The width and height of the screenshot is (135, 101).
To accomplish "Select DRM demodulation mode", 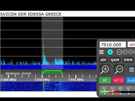I will click(128, 60).
